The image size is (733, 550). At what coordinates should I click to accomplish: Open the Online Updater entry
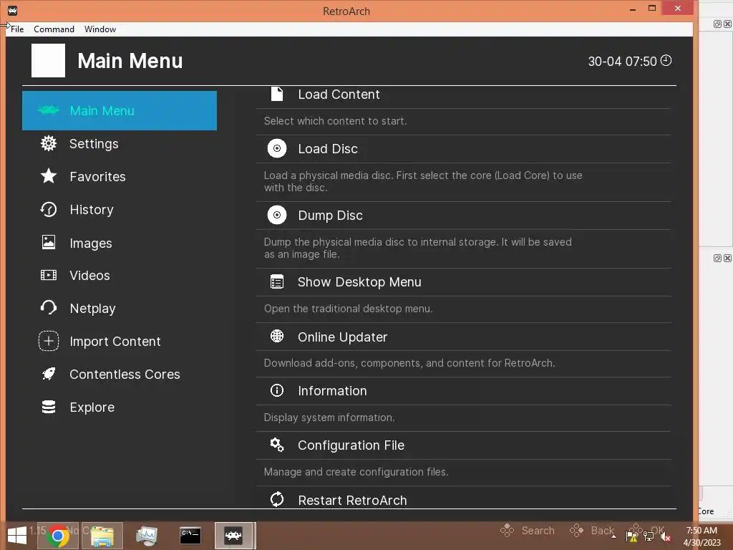click(463, 337)
